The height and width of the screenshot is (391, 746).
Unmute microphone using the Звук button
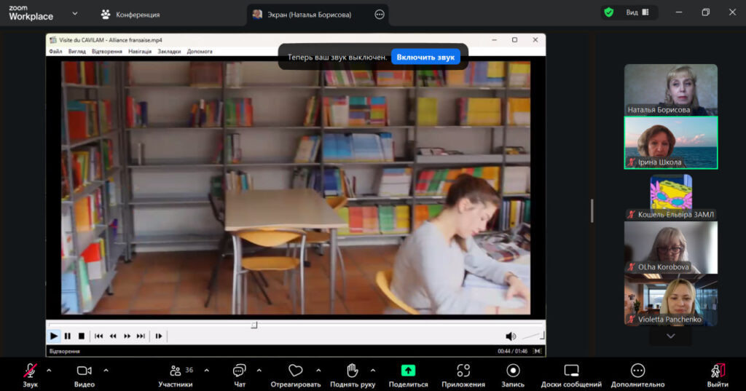click(x=30, y=371)
